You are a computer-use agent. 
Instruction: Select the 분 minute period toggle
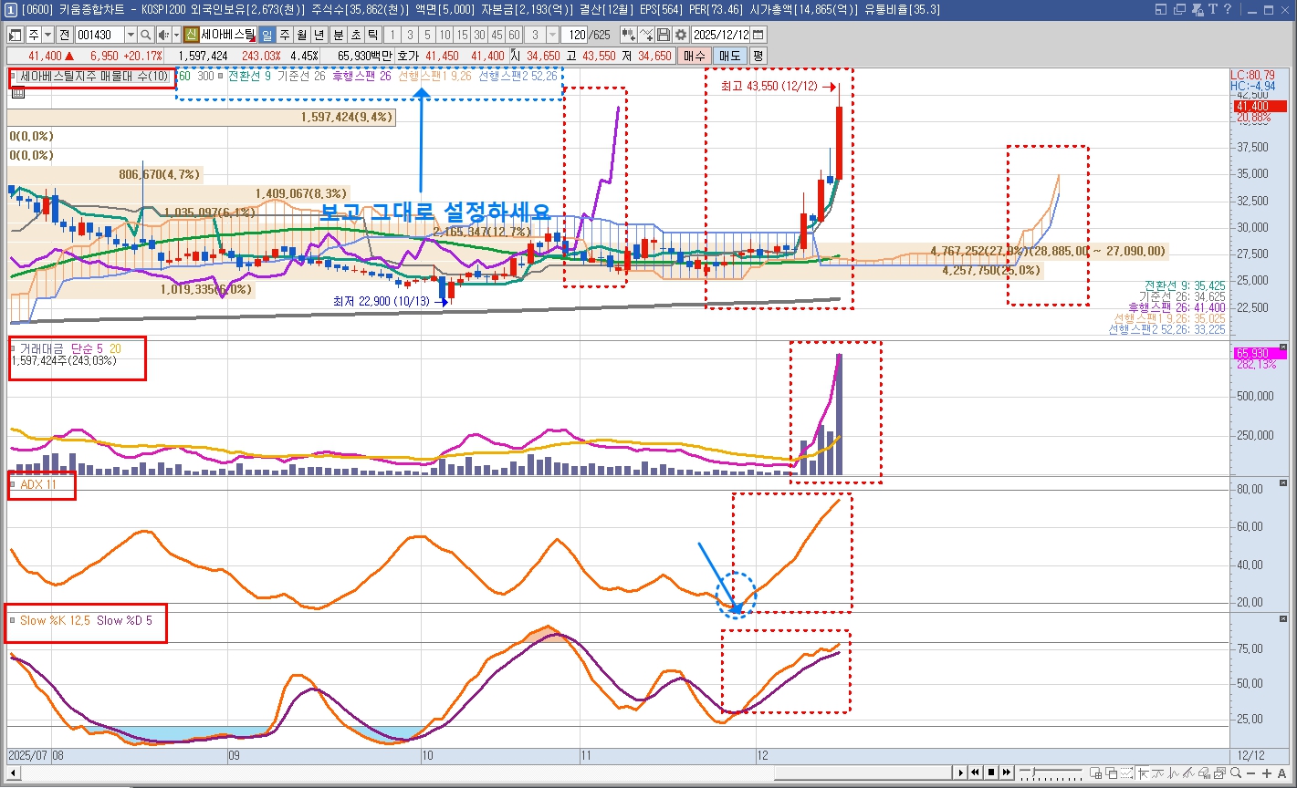click(339, 35)
